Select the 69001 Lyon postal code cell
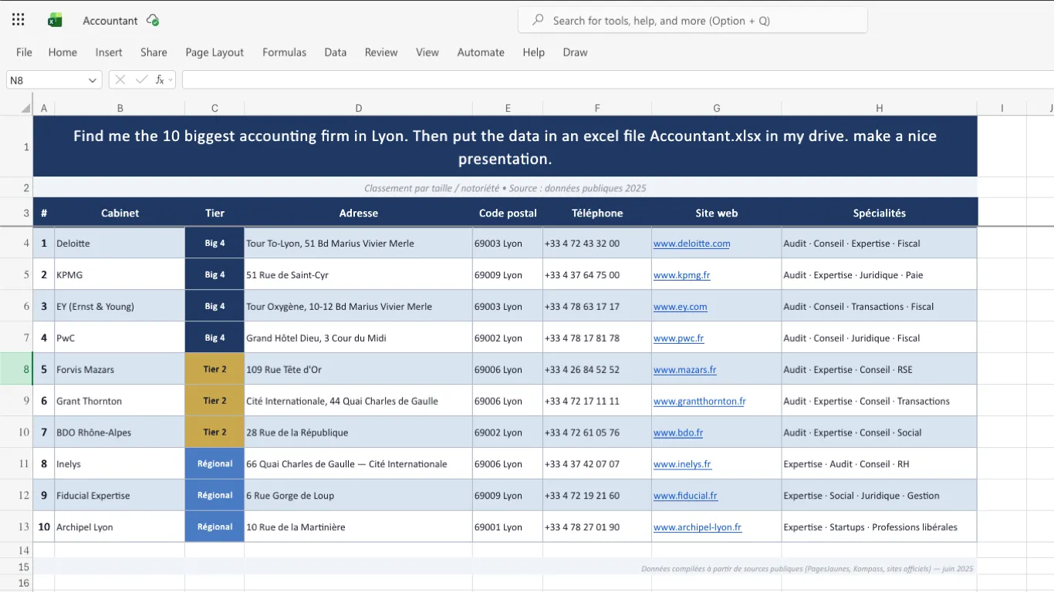This screenshot has width=1054, height=592. (508, 528)
